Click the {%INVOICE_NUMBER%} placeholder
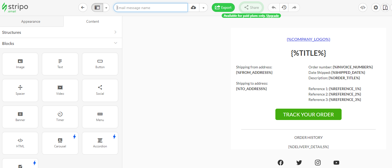This screenshot has height=168, width=392. (x=353, y=67)
